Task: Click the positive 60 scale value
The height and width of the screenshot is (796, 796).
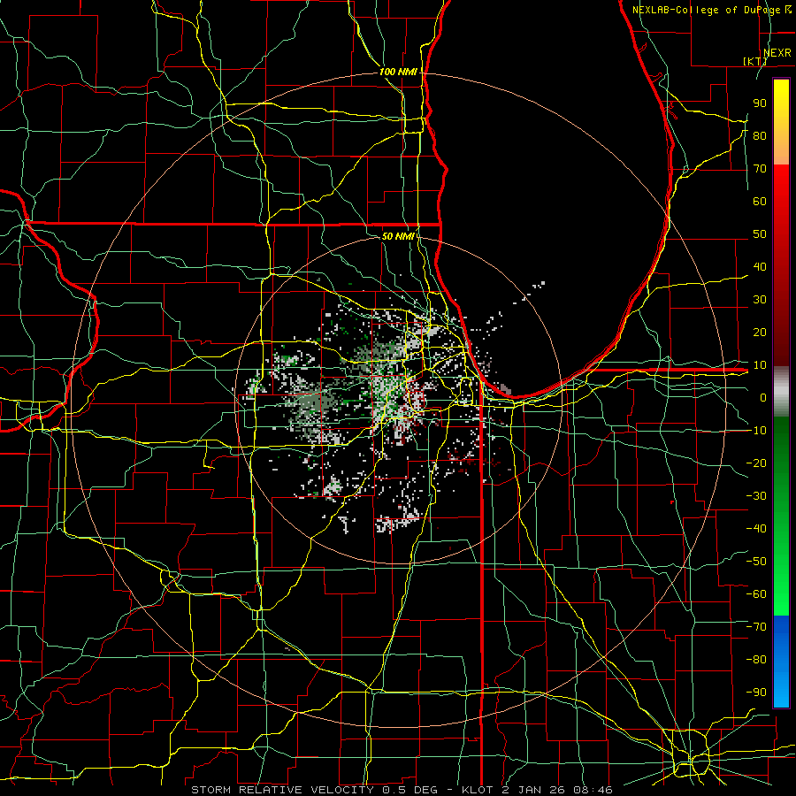Action: click(760, 201)
